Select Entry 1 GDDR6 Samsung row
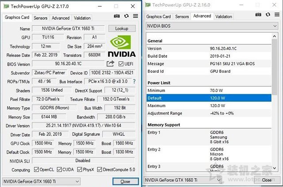This screenshot has width=283, height=187. pos(209,137)
